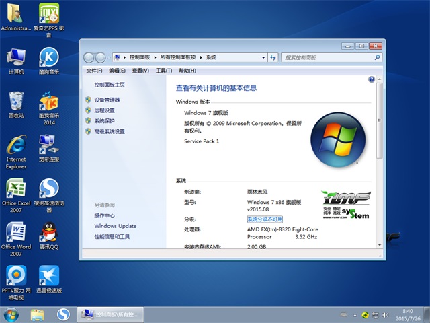The width and height of the screenshot is (430, 323).
Task: Click the AMD FX(tm)-8320 Eight-Core processor text
Action: pos(282,233)
